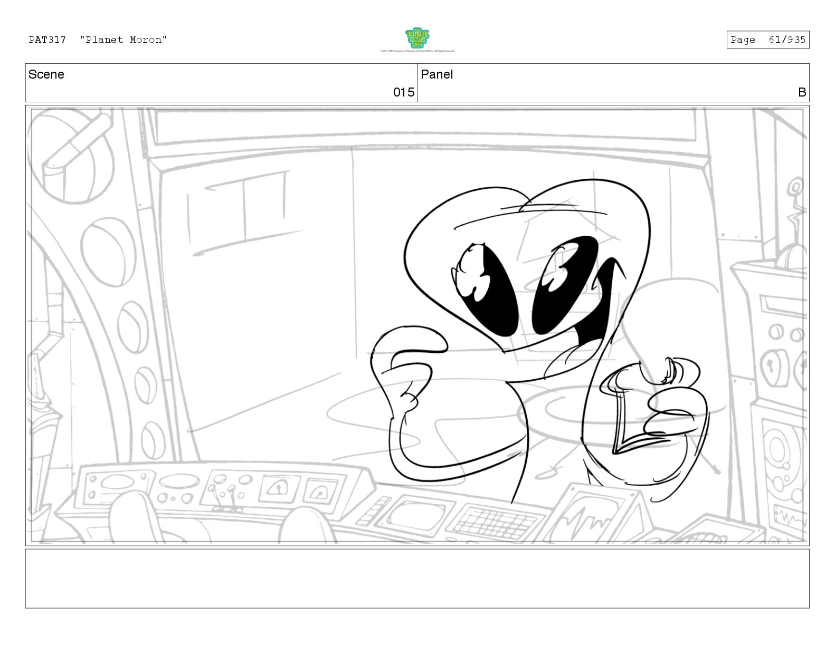This screenshot has width=835, height=646.
Task: Select the panel letter B
Action: 802,92
